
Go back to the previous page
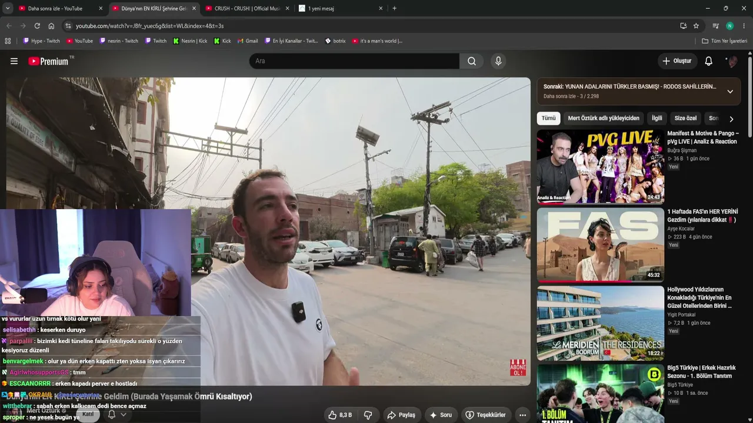coord(9,26)
